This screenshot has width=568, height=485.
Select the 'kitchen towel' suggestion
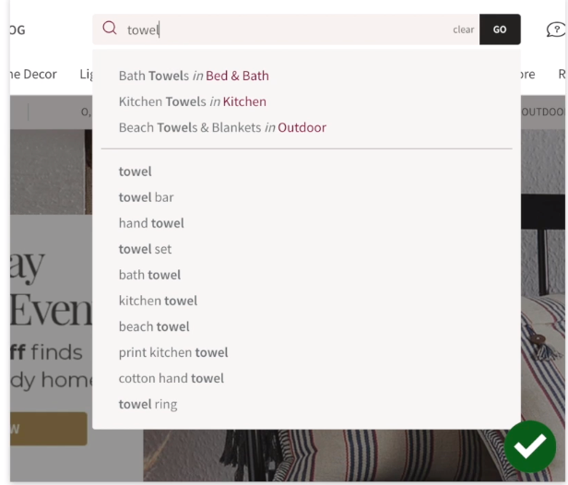[x=158, y=301]
